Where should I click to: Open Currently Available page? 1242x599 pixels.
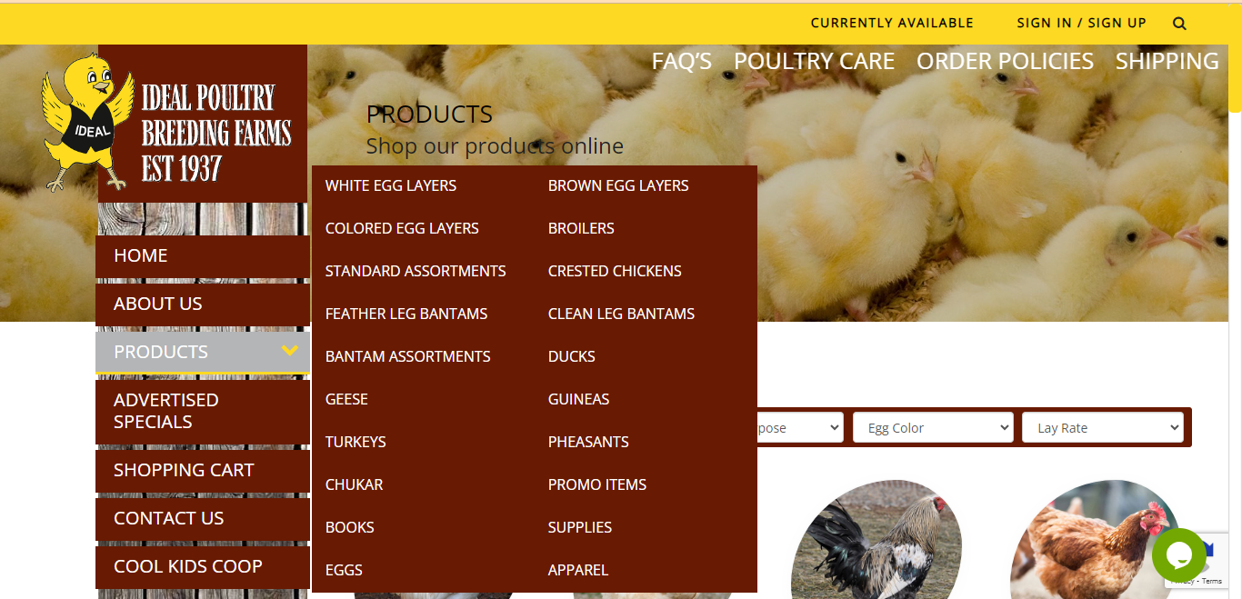tap(892, 23)
